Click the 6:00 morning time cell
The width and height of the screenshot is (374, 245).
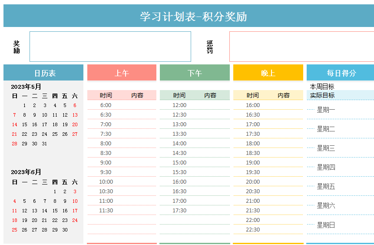coord(106,105)
